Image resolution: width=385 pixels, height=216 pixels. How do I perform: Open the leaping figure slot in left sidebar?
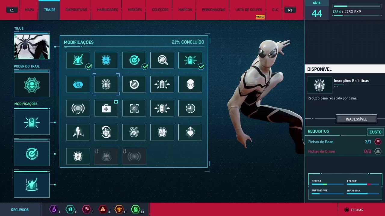pos(32,185)
